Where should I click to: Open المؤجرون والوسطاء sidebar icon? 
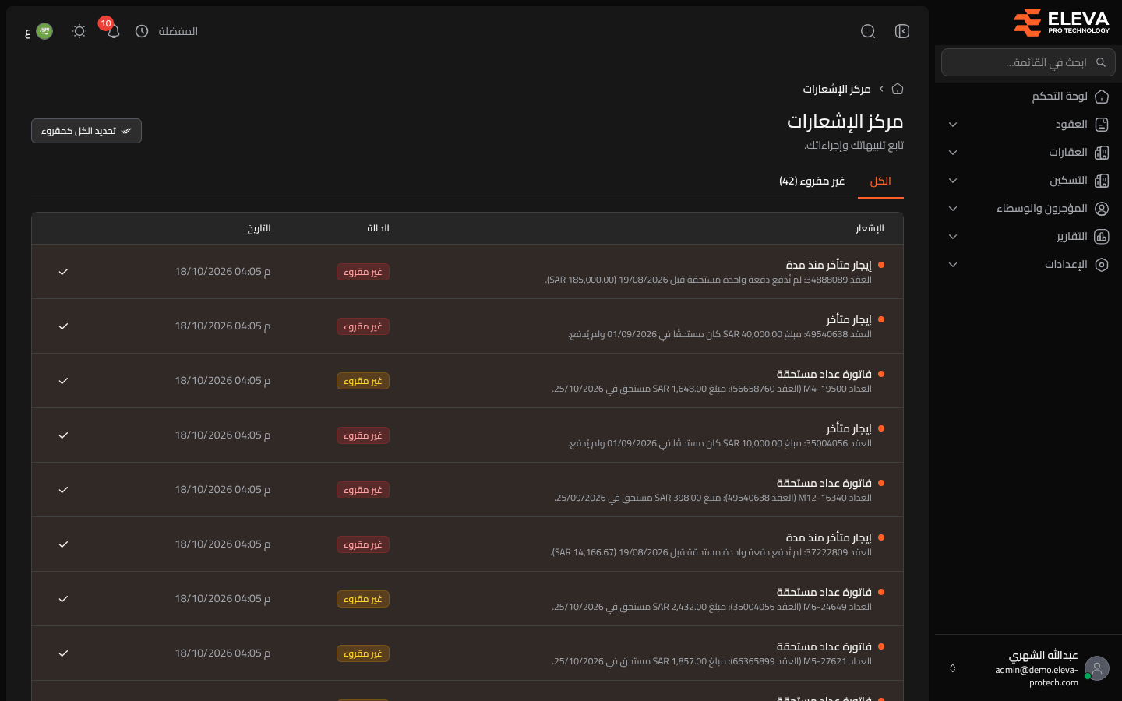point(1102,209)
